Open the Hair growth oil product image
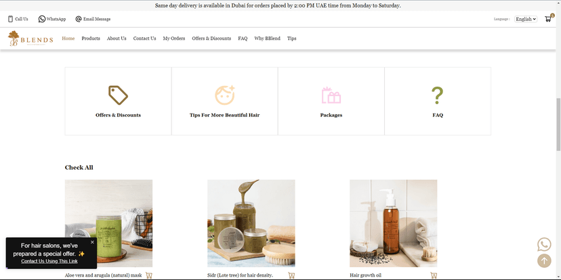 [393, 223]
